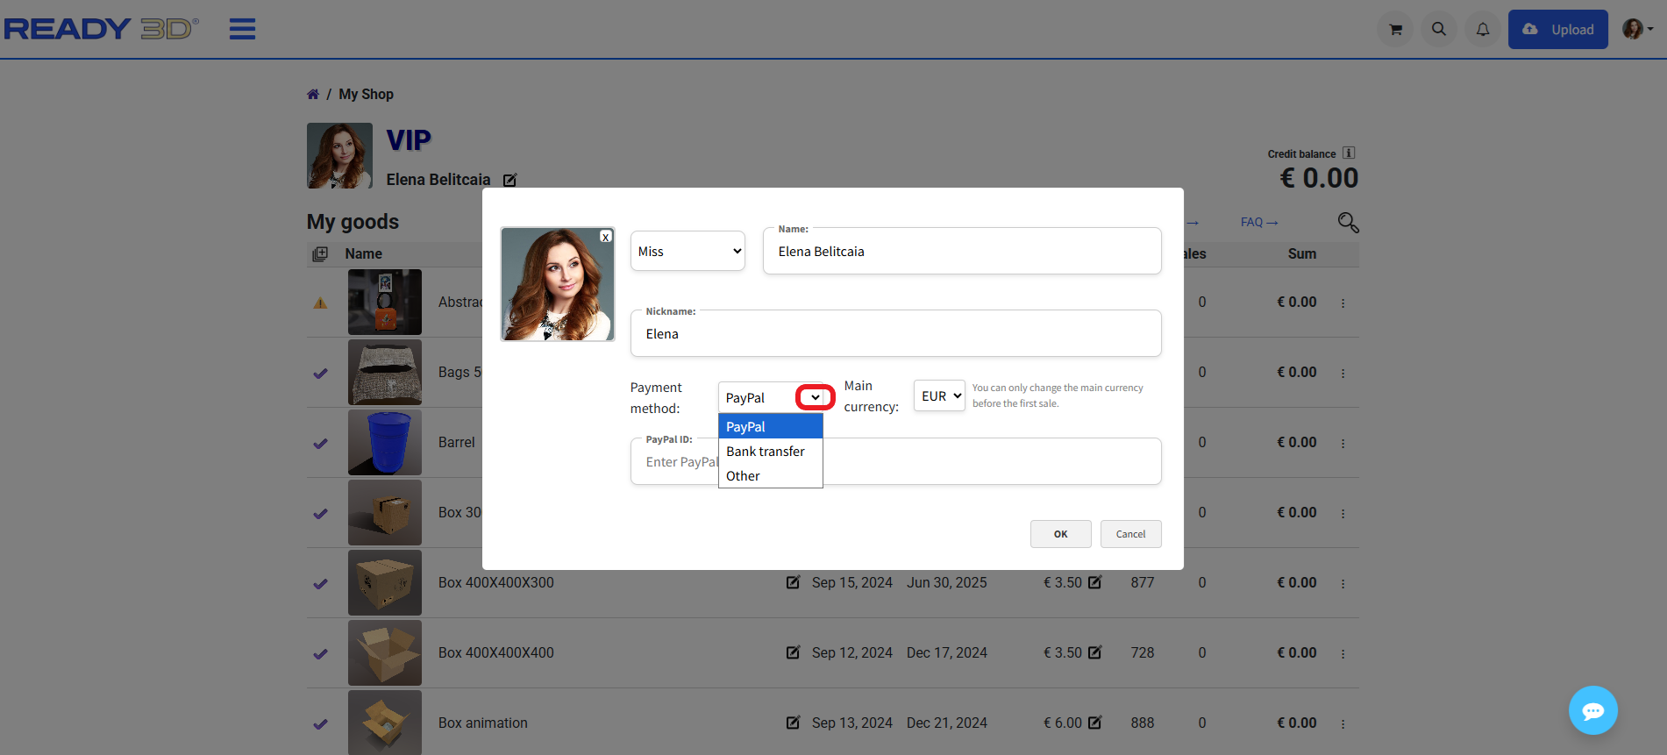Image resolution: width=1667 pixels, height=755 pixels.
Task: Edit the €3.50 price of Box 400X400X400
Action: [x=1094, y=652]
